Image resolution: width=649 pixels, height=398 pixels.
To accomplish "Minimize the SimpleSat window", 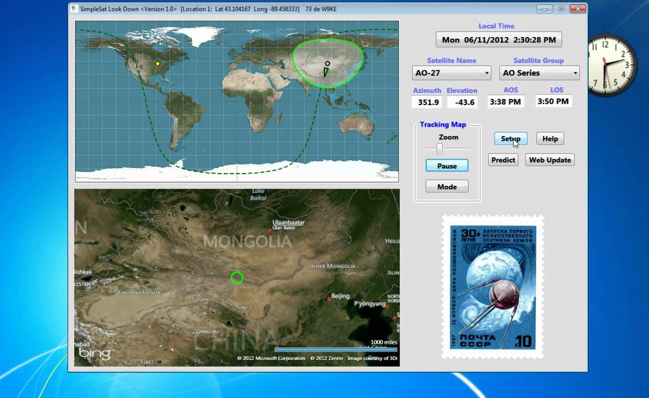I will pos(544,9).
